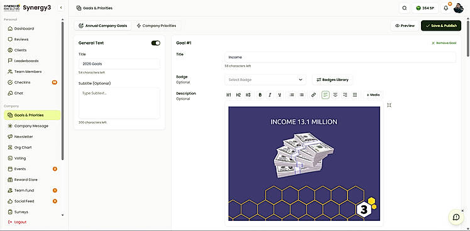The image size is (470, 231).
Task: Open the help chat bubble
Action: (456, 217)
